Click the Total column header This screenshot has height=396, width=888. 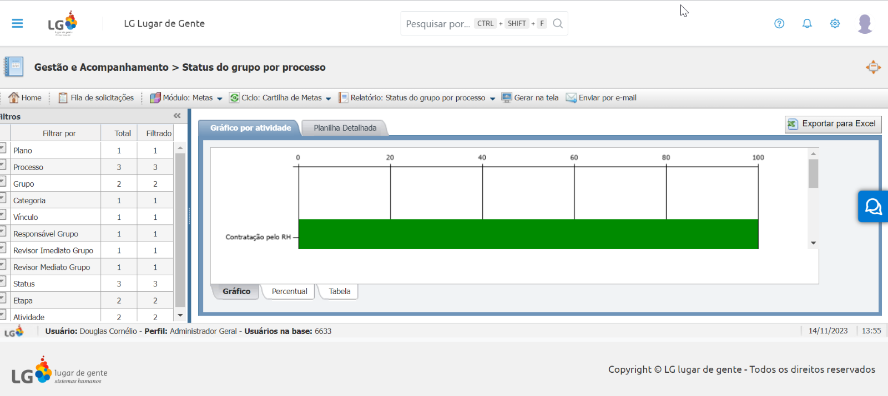[123, 133]
